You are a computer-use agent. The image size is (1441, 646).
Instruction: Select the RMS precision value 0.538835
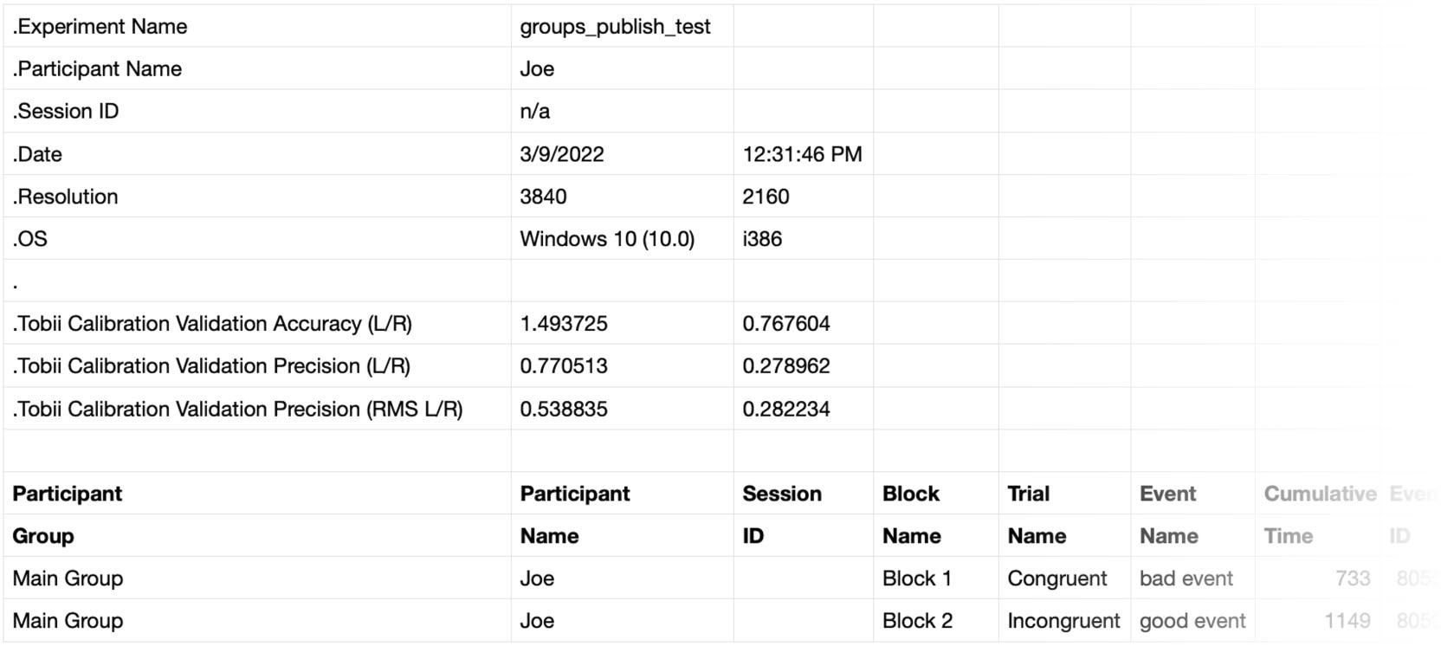point(564,409)
